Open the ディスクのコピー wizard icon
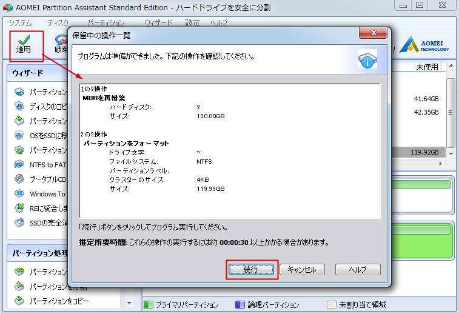 point(19,106)
